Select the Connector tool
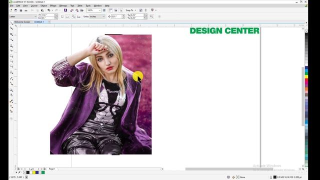 [x=11, y=83]
